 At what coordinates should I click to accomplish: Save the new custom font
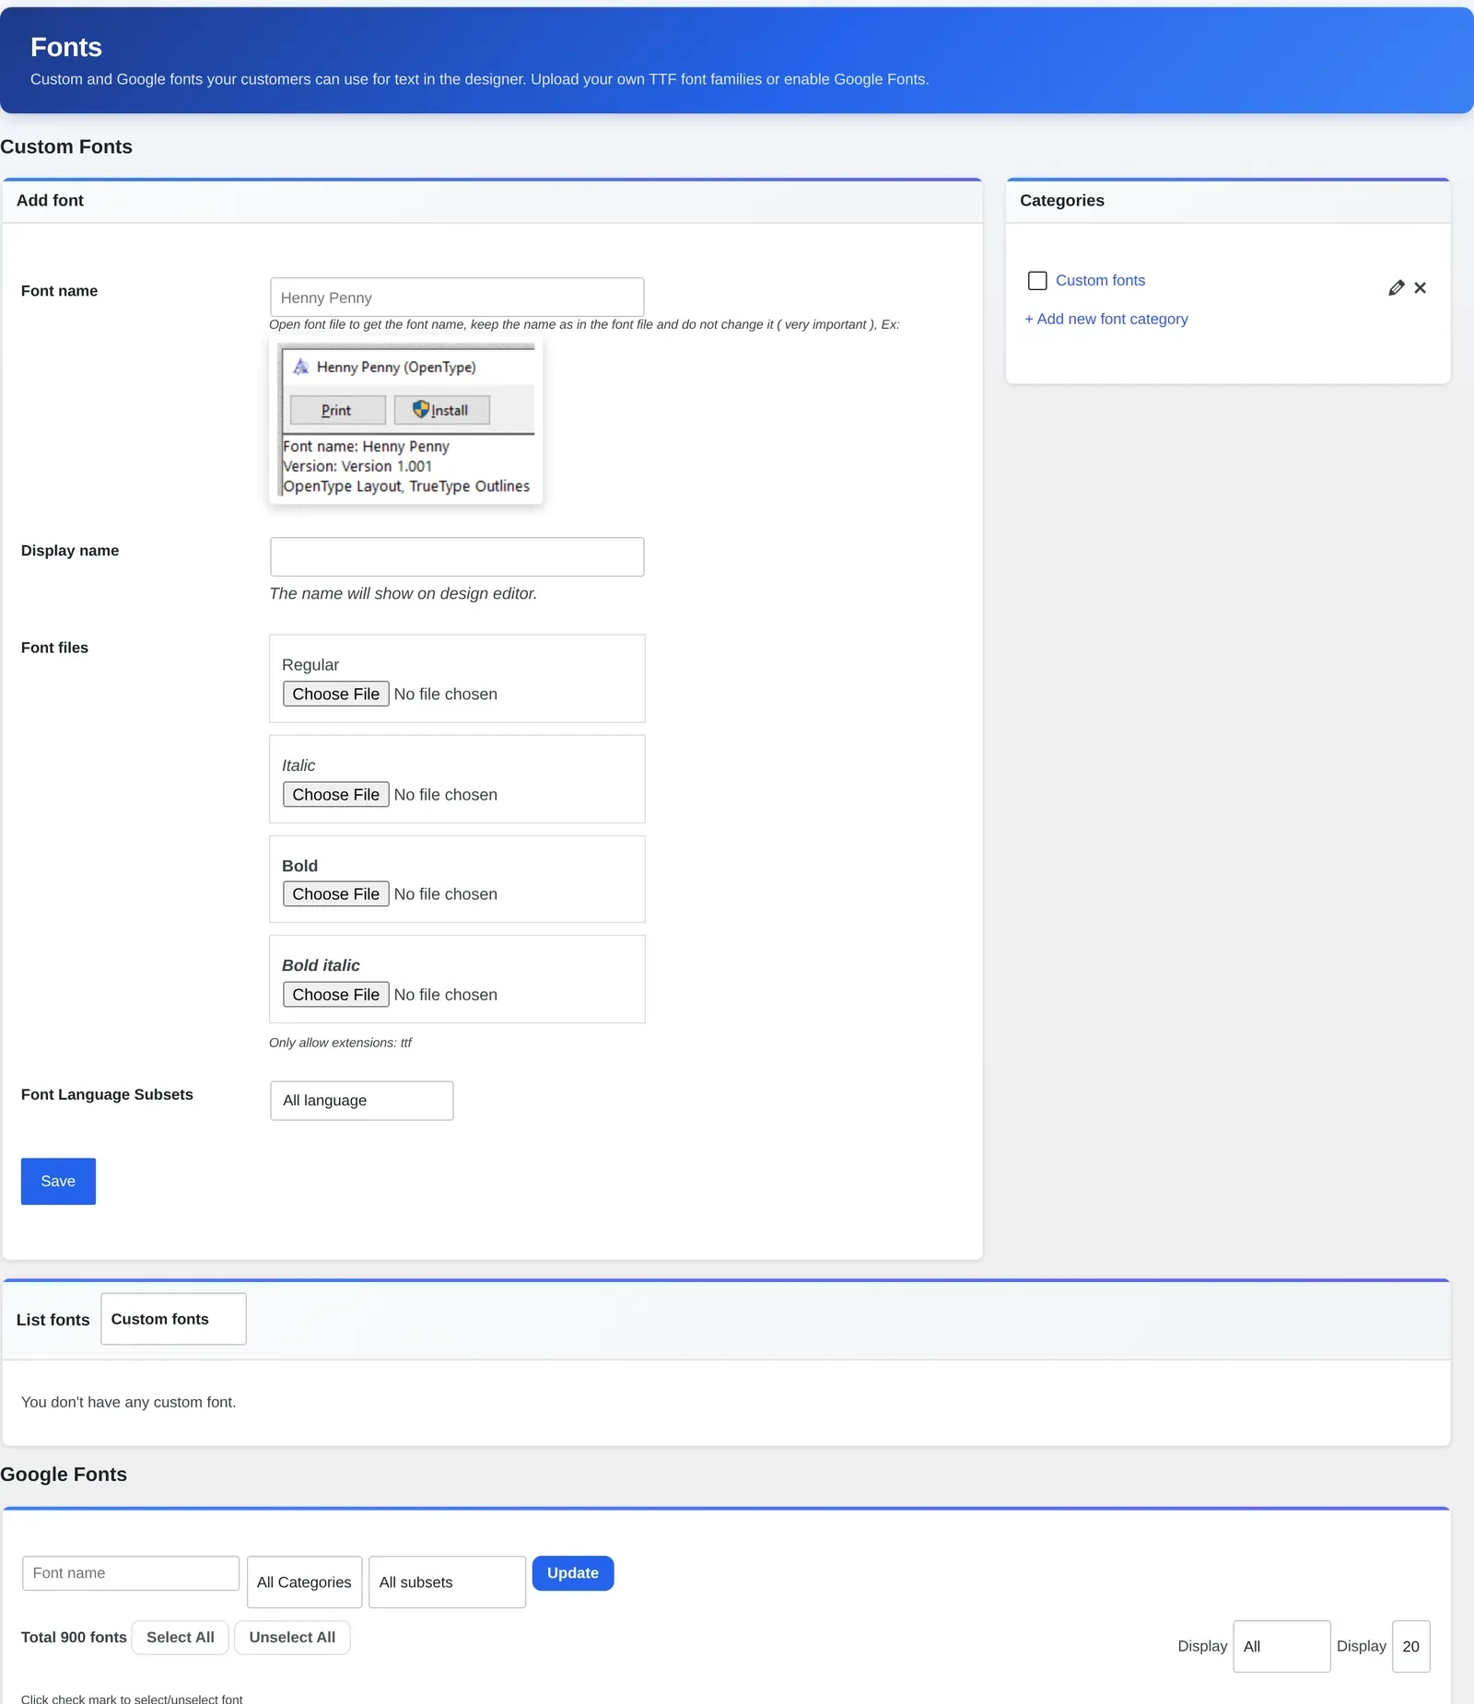pyautogui.click(x=58, y=1181)
